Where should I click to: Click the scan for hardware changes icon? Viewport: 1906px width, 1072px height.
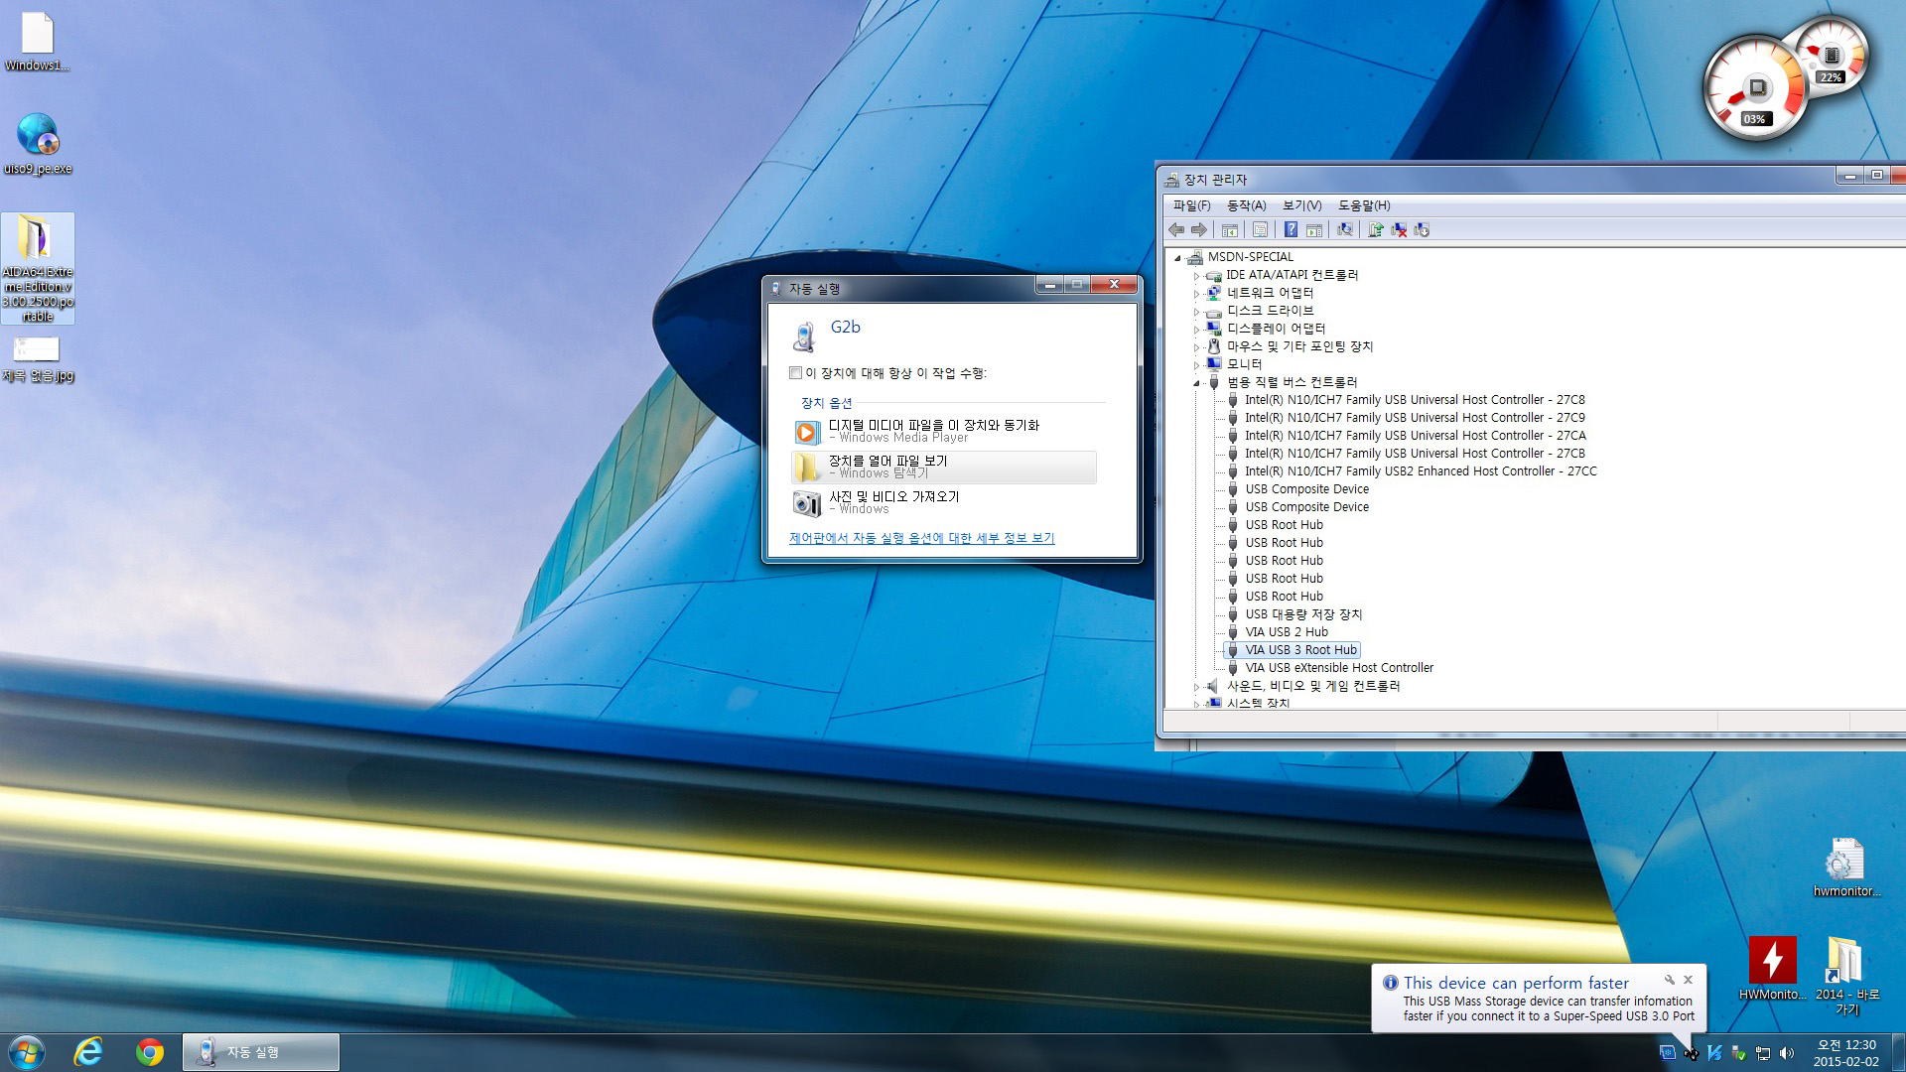pyautogui.click(x=1345, y=229)
